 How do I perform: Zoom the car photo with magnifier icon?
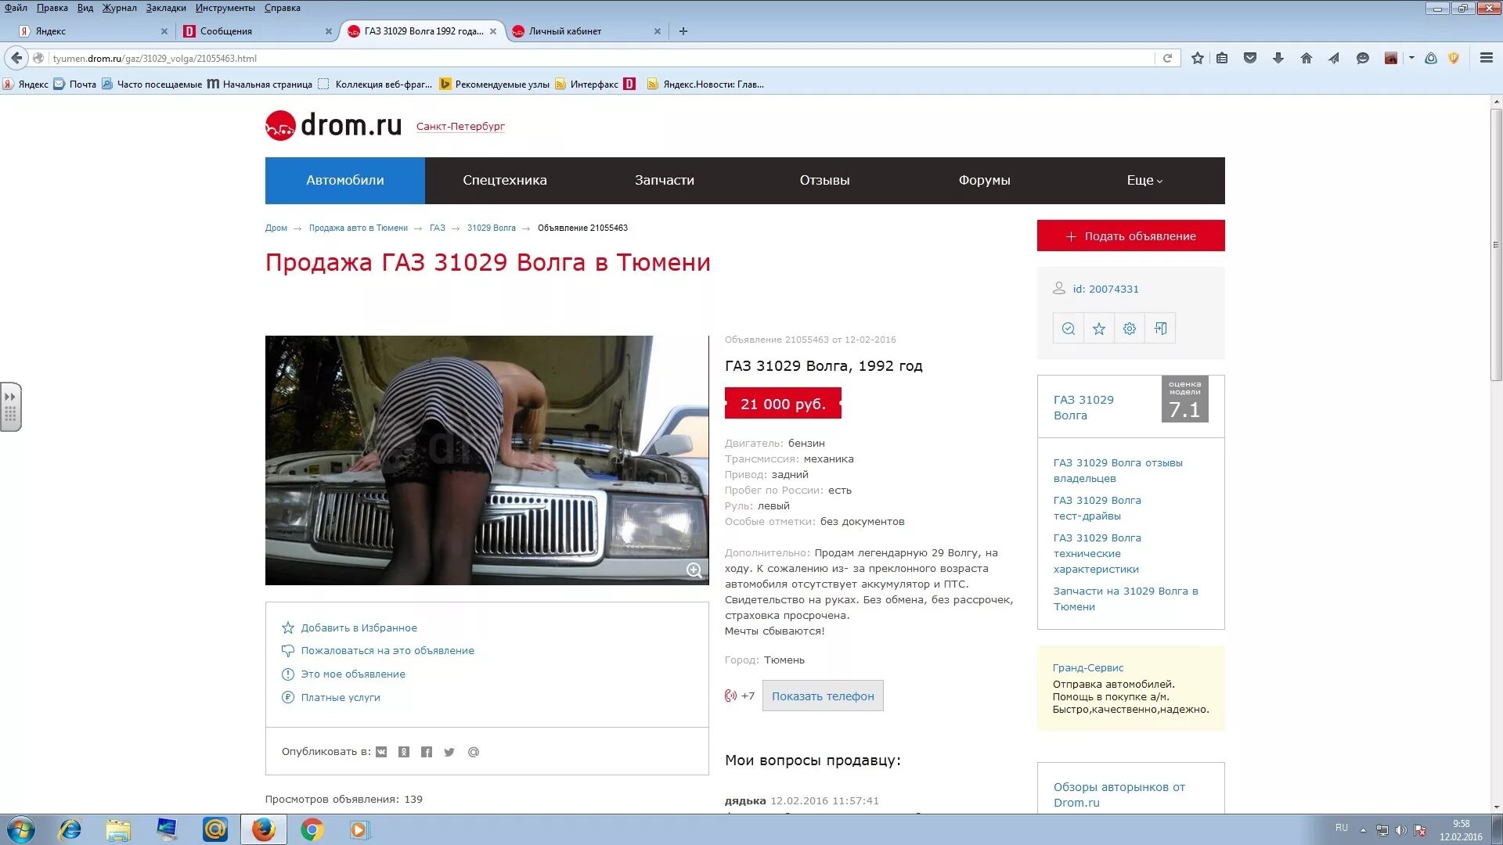[694, 570]
